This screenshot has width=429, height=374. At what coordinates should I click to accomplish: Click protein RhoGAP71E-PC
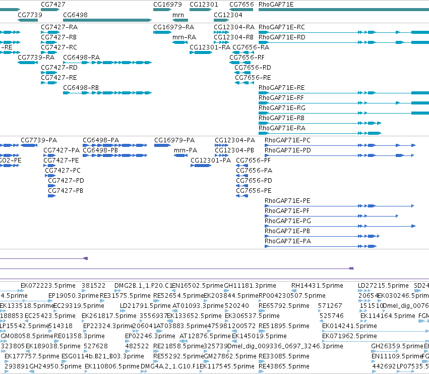click(x=340, y=145)
